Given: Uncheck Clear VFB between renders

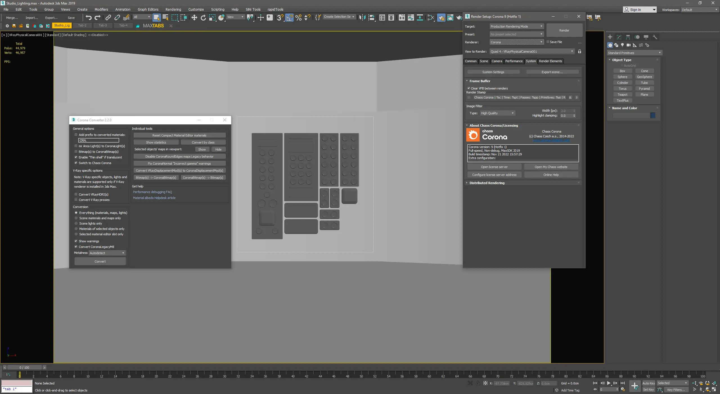Looking at the screenshot, I should tap(469, 88).
